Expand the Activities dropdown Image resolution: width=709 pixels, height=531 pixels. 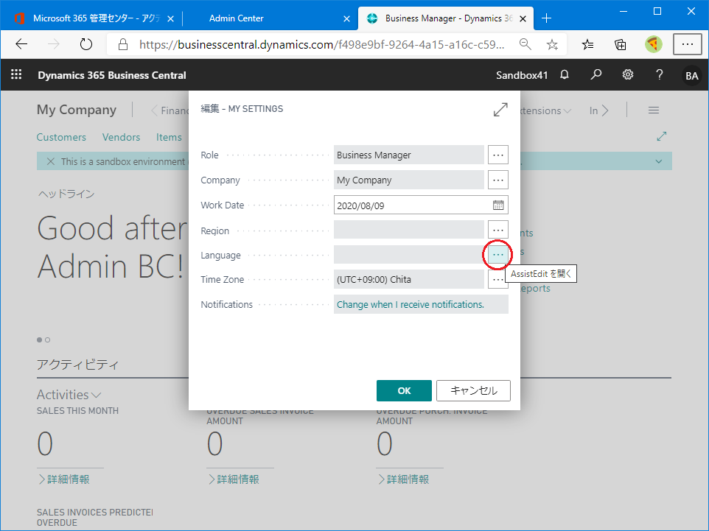pos(69,395)
